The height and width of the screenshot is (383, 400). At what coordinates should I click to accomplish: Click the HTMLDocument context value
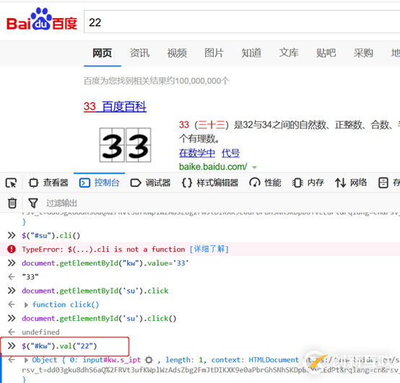[274, 360]
